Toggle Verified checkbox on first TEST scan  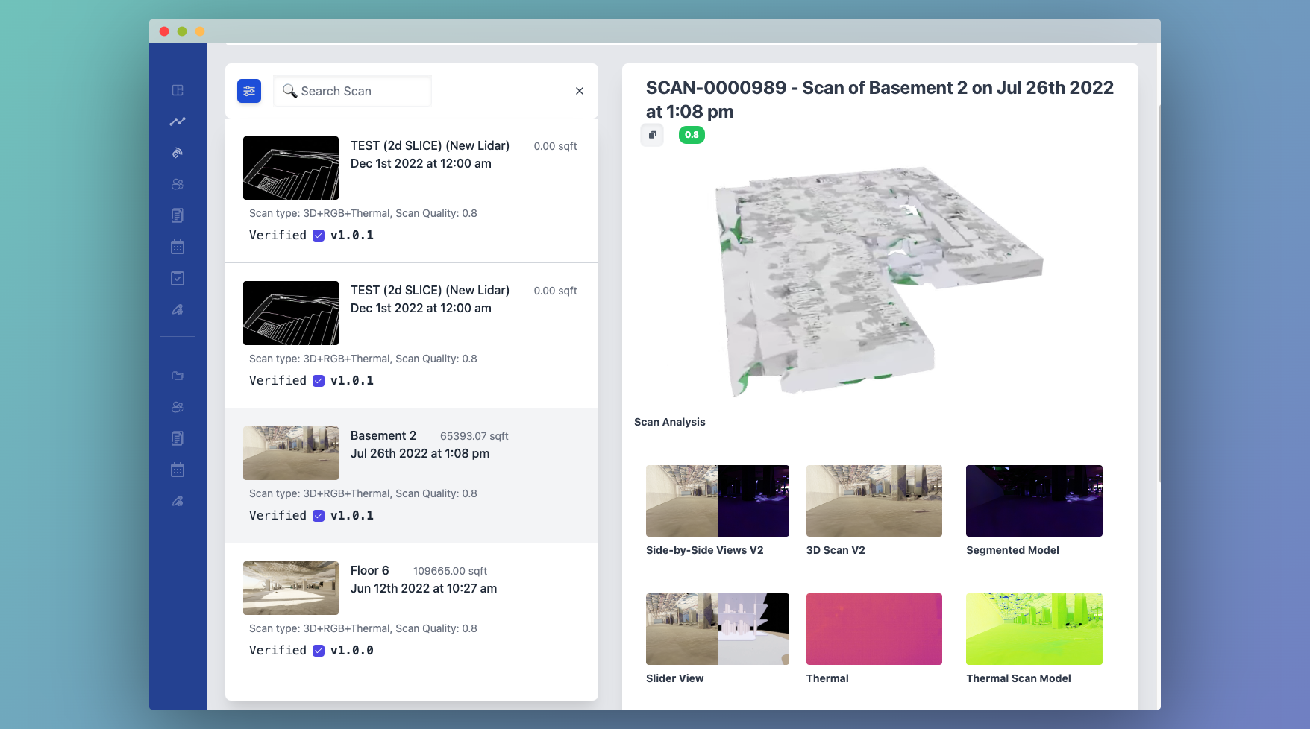pos(319,236)
